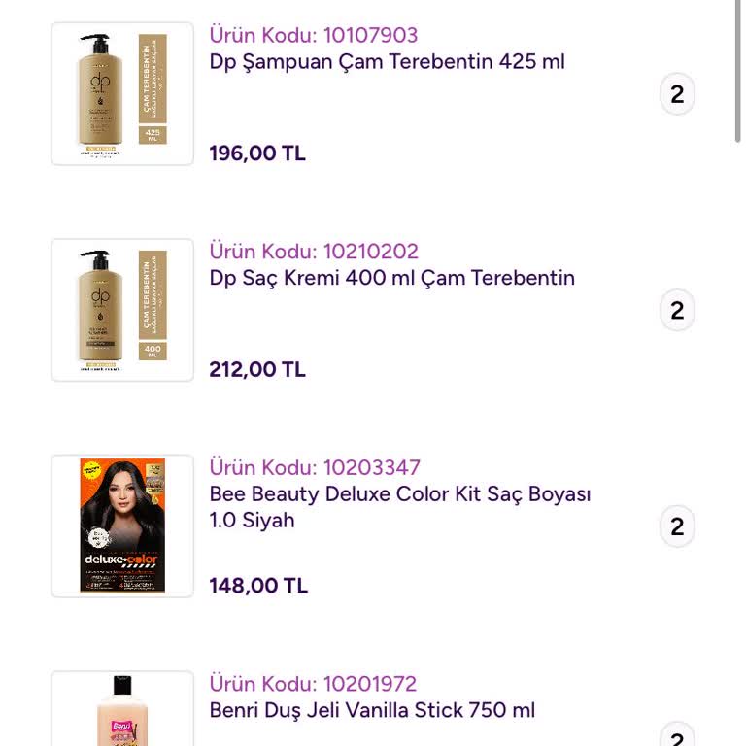
Task: Click the vertical scrollbar on the right edge
Action: click(x=739, y=73)
